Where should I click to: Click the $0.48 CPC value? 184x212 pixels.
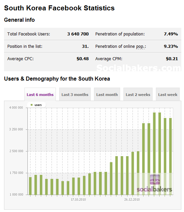[83, 59]
